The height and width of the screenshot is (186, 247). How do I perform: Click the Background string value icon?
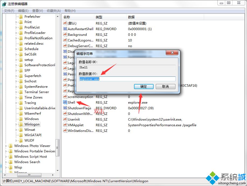65,34
